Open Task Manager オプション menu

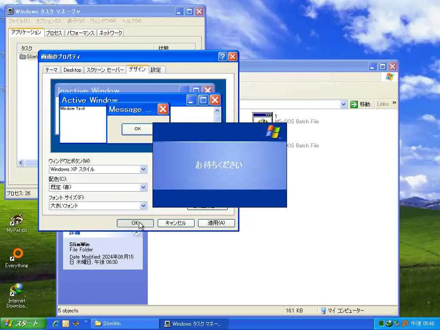pyautogui.click(x=48, y=21)
